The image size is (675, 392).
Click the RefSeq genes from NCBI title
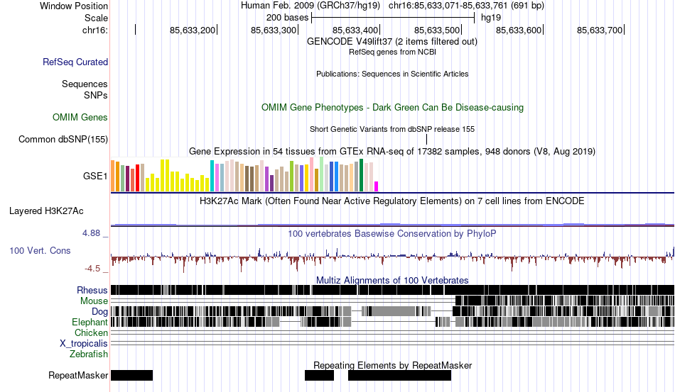(x=392, y=52)
